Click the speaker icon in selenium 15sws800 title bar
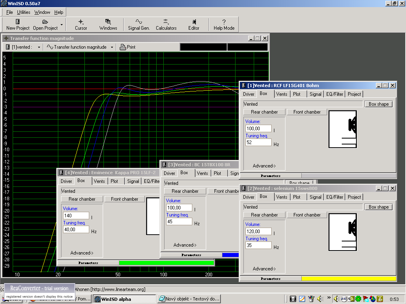The height and width of the screenshot is (304, 406). click(x=244, y=188)
